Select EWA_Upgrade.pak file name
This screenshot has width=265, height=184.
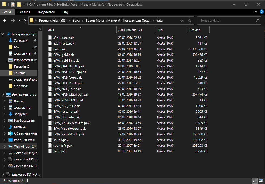pos(67,117)
